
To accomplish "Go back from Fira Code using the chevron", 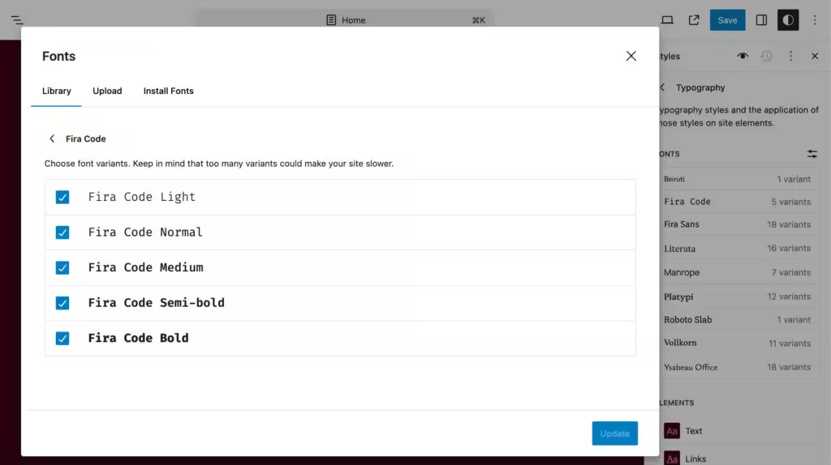I will point(52,139).
